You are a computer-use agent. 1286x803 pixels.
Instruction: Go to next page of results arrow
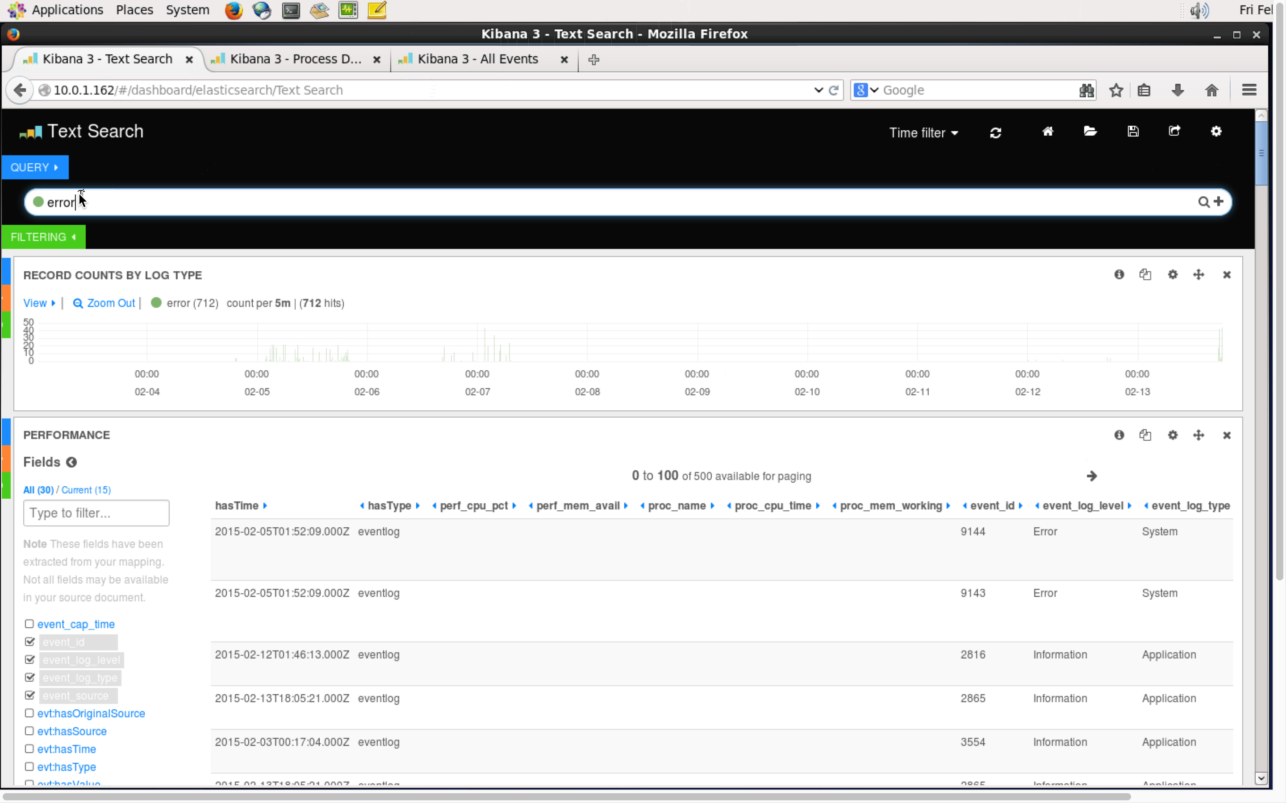coord(1091,476)
